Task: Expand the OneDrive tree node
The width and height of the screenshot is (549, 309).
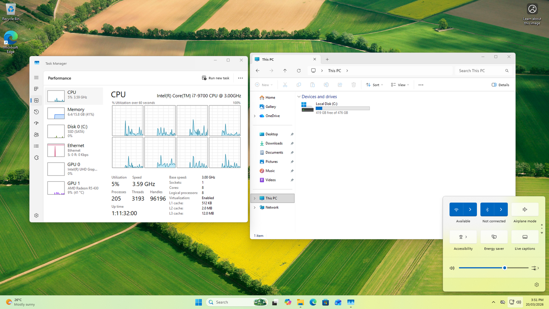Action: pos(255,116)
